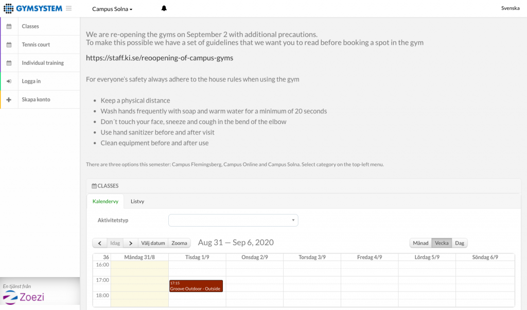527x310 pixels.
Task: Click the calendar icon beside Tennis court
Action: pyautogui.click(x=9, y=44)
